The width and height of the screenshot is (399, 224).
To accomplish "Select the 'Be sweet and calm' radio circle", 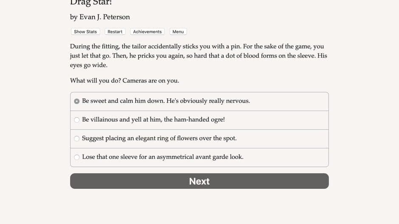I will 77,101.
